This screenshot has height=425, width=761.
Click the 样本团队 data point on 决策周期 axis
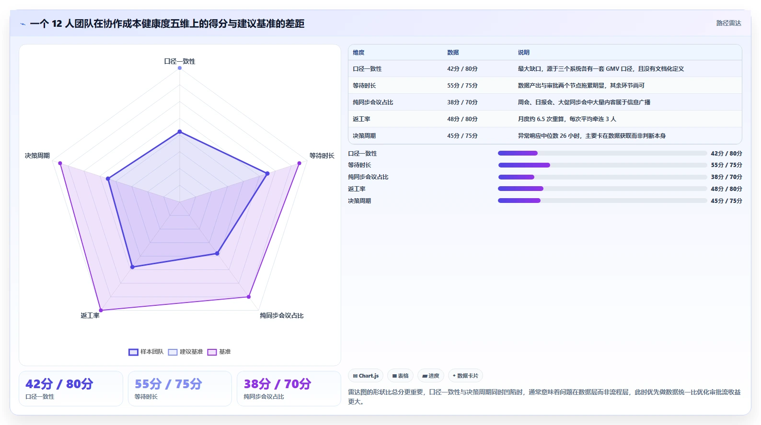click(108, 179)
